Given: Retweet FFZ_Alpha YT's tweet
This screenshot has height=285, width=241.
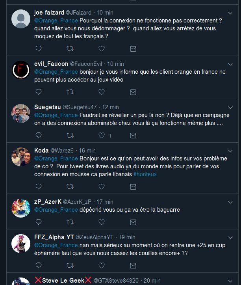Looking at the screenshot, I should click(x=70, y=265).
